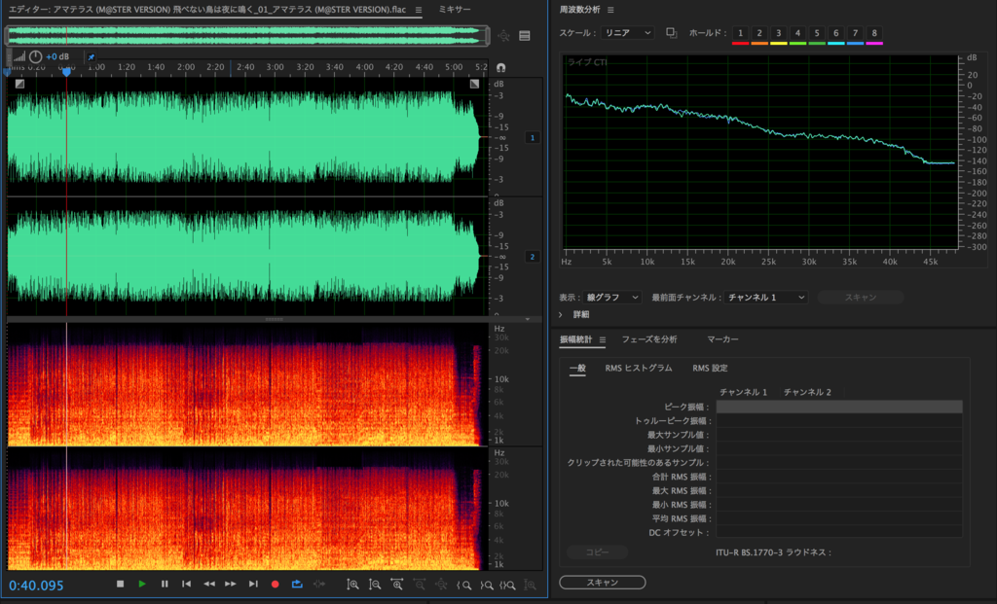The height and width of the screenshot is (604, 997).
Task: Select the エディター tab with flac filename
Action: tap(207, 10)
